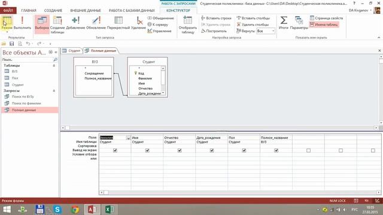Click К серверу query option

point(158,24)
